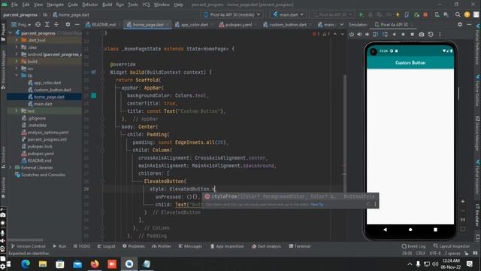Viewport: 481px width, 271px height.
Task: Open Search Everywhere magnifier icon
Action: [x=458, y=14]
